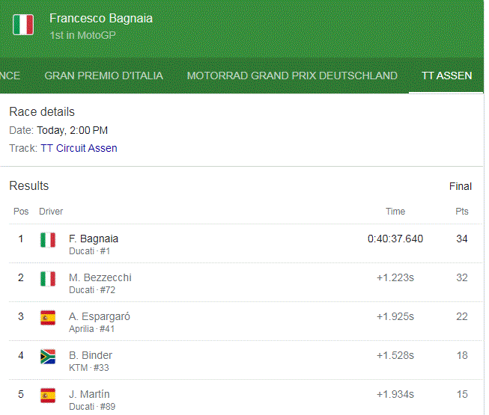The image size is (489, 415).
Task: Click the points value 18
Action: pyautogui.click(x=462, y=355)
